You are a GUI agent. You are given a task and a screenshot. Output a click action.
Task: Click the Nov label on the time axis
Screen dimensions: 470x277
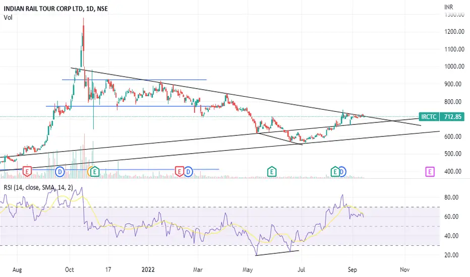[x=404, y=270]
